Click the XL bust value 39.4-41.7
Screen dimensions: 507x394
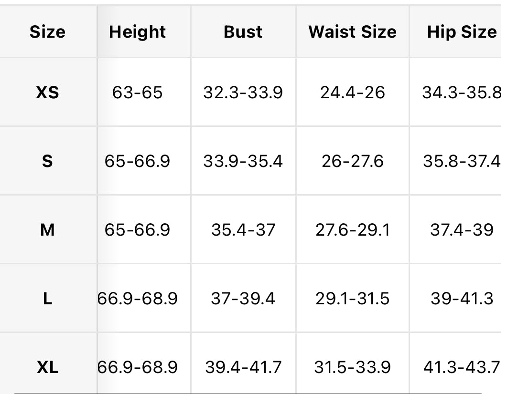click(243, 367)
